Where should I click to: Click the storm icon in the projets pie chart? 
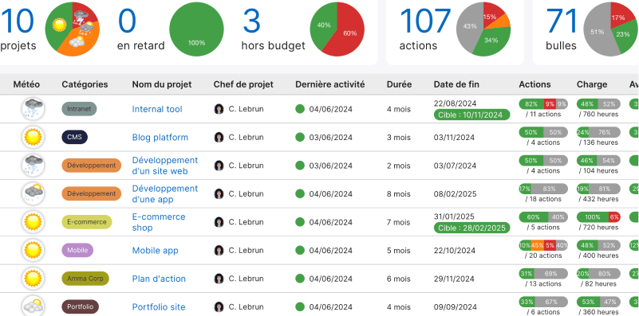click(x=81, y=17)
